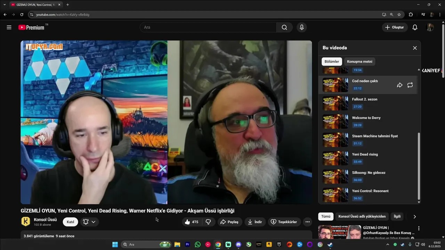The height and width of the screenshot is (250, 445).
Task: Open Windows Start menu
Action: click(x=115, y=244)
